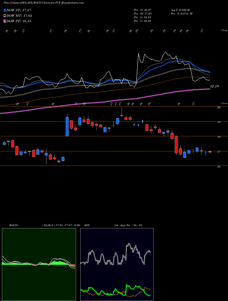Viewport: 228px width, 301px height.
Task: Select the 'DOW ST: 17.57' label
Action: click(19, 10)
